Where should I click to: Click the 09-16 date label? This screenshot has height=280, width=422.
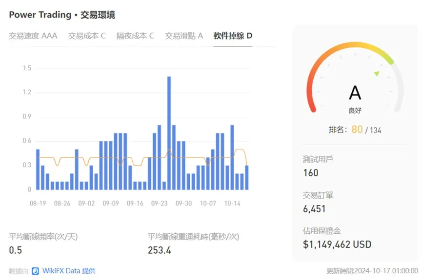click(135, 204)
